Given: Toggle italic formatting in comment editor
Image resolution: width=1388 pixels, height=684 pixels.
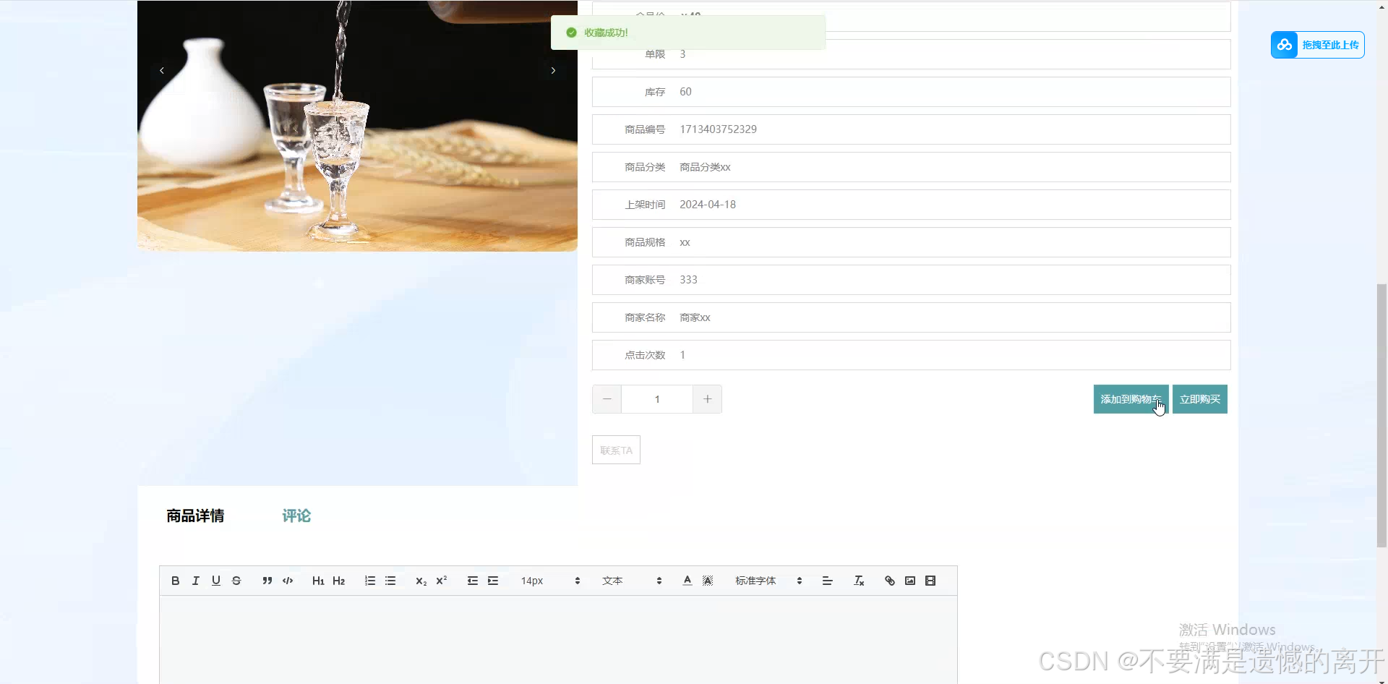Looking at the screenshot, I should (x=195, y=581).
